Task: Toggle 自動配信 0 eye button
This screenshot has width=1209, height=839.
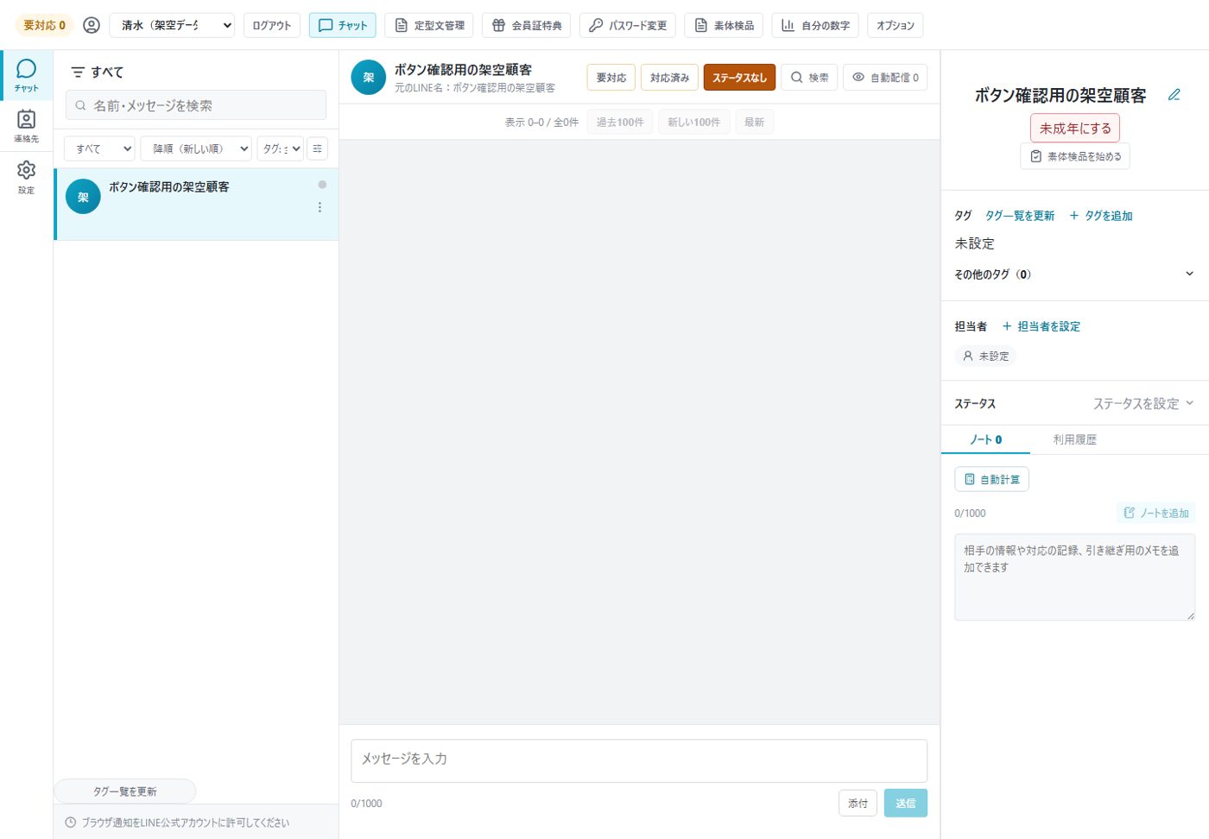Action: click(885, 78)
